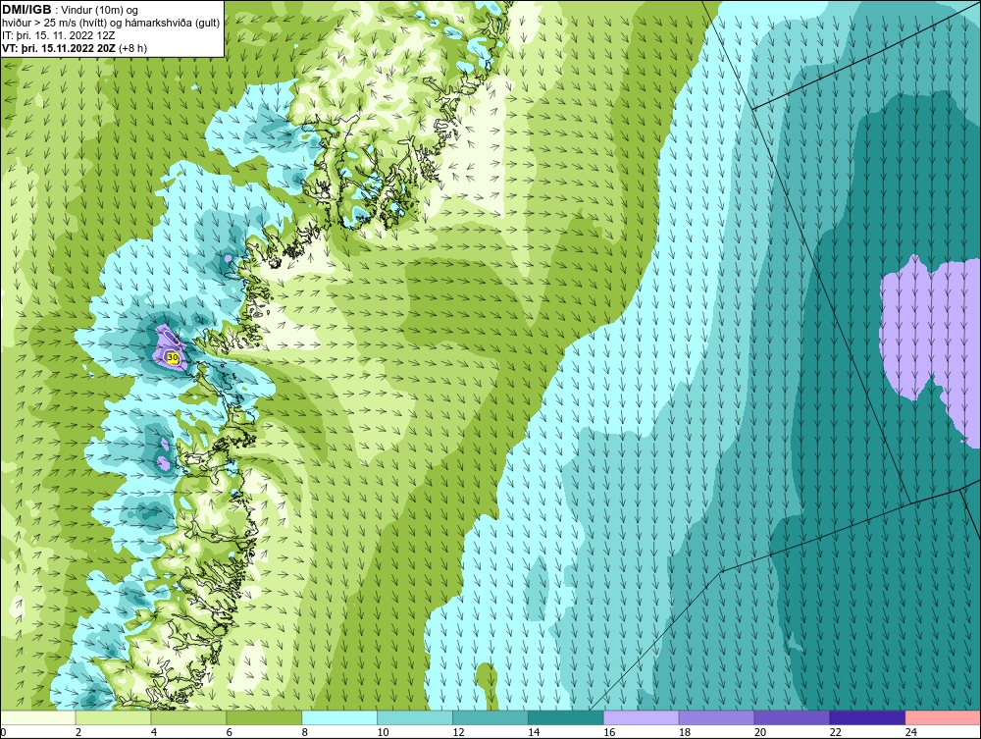Click the legend scale label '16'
Image resolution: width=981 pixels, height=739 pixels.
[x=609, y=732]
